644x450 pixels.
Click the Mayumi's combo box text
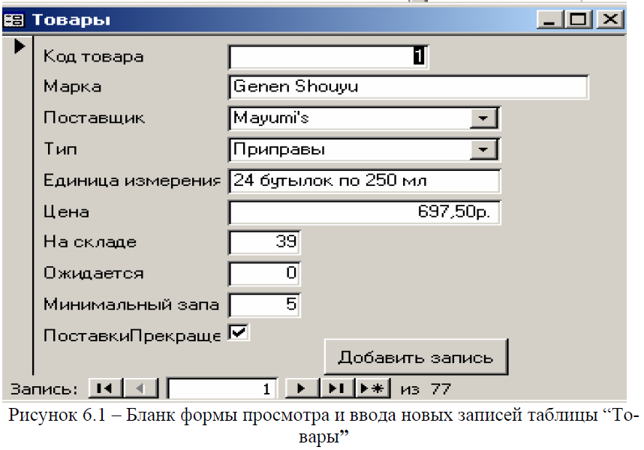271,118
